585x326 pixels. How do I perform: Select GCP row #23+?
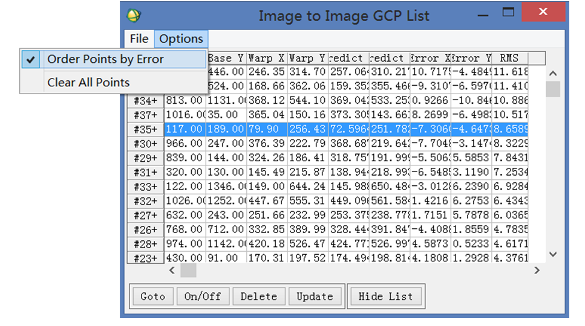(146, 258)
